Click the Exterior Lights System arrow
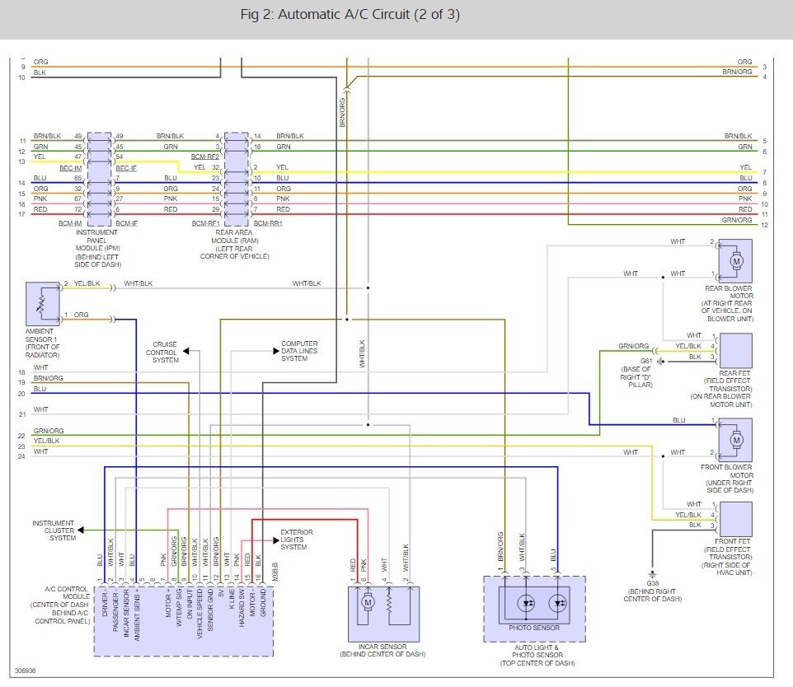793x687 pixels. pos(276,540)
